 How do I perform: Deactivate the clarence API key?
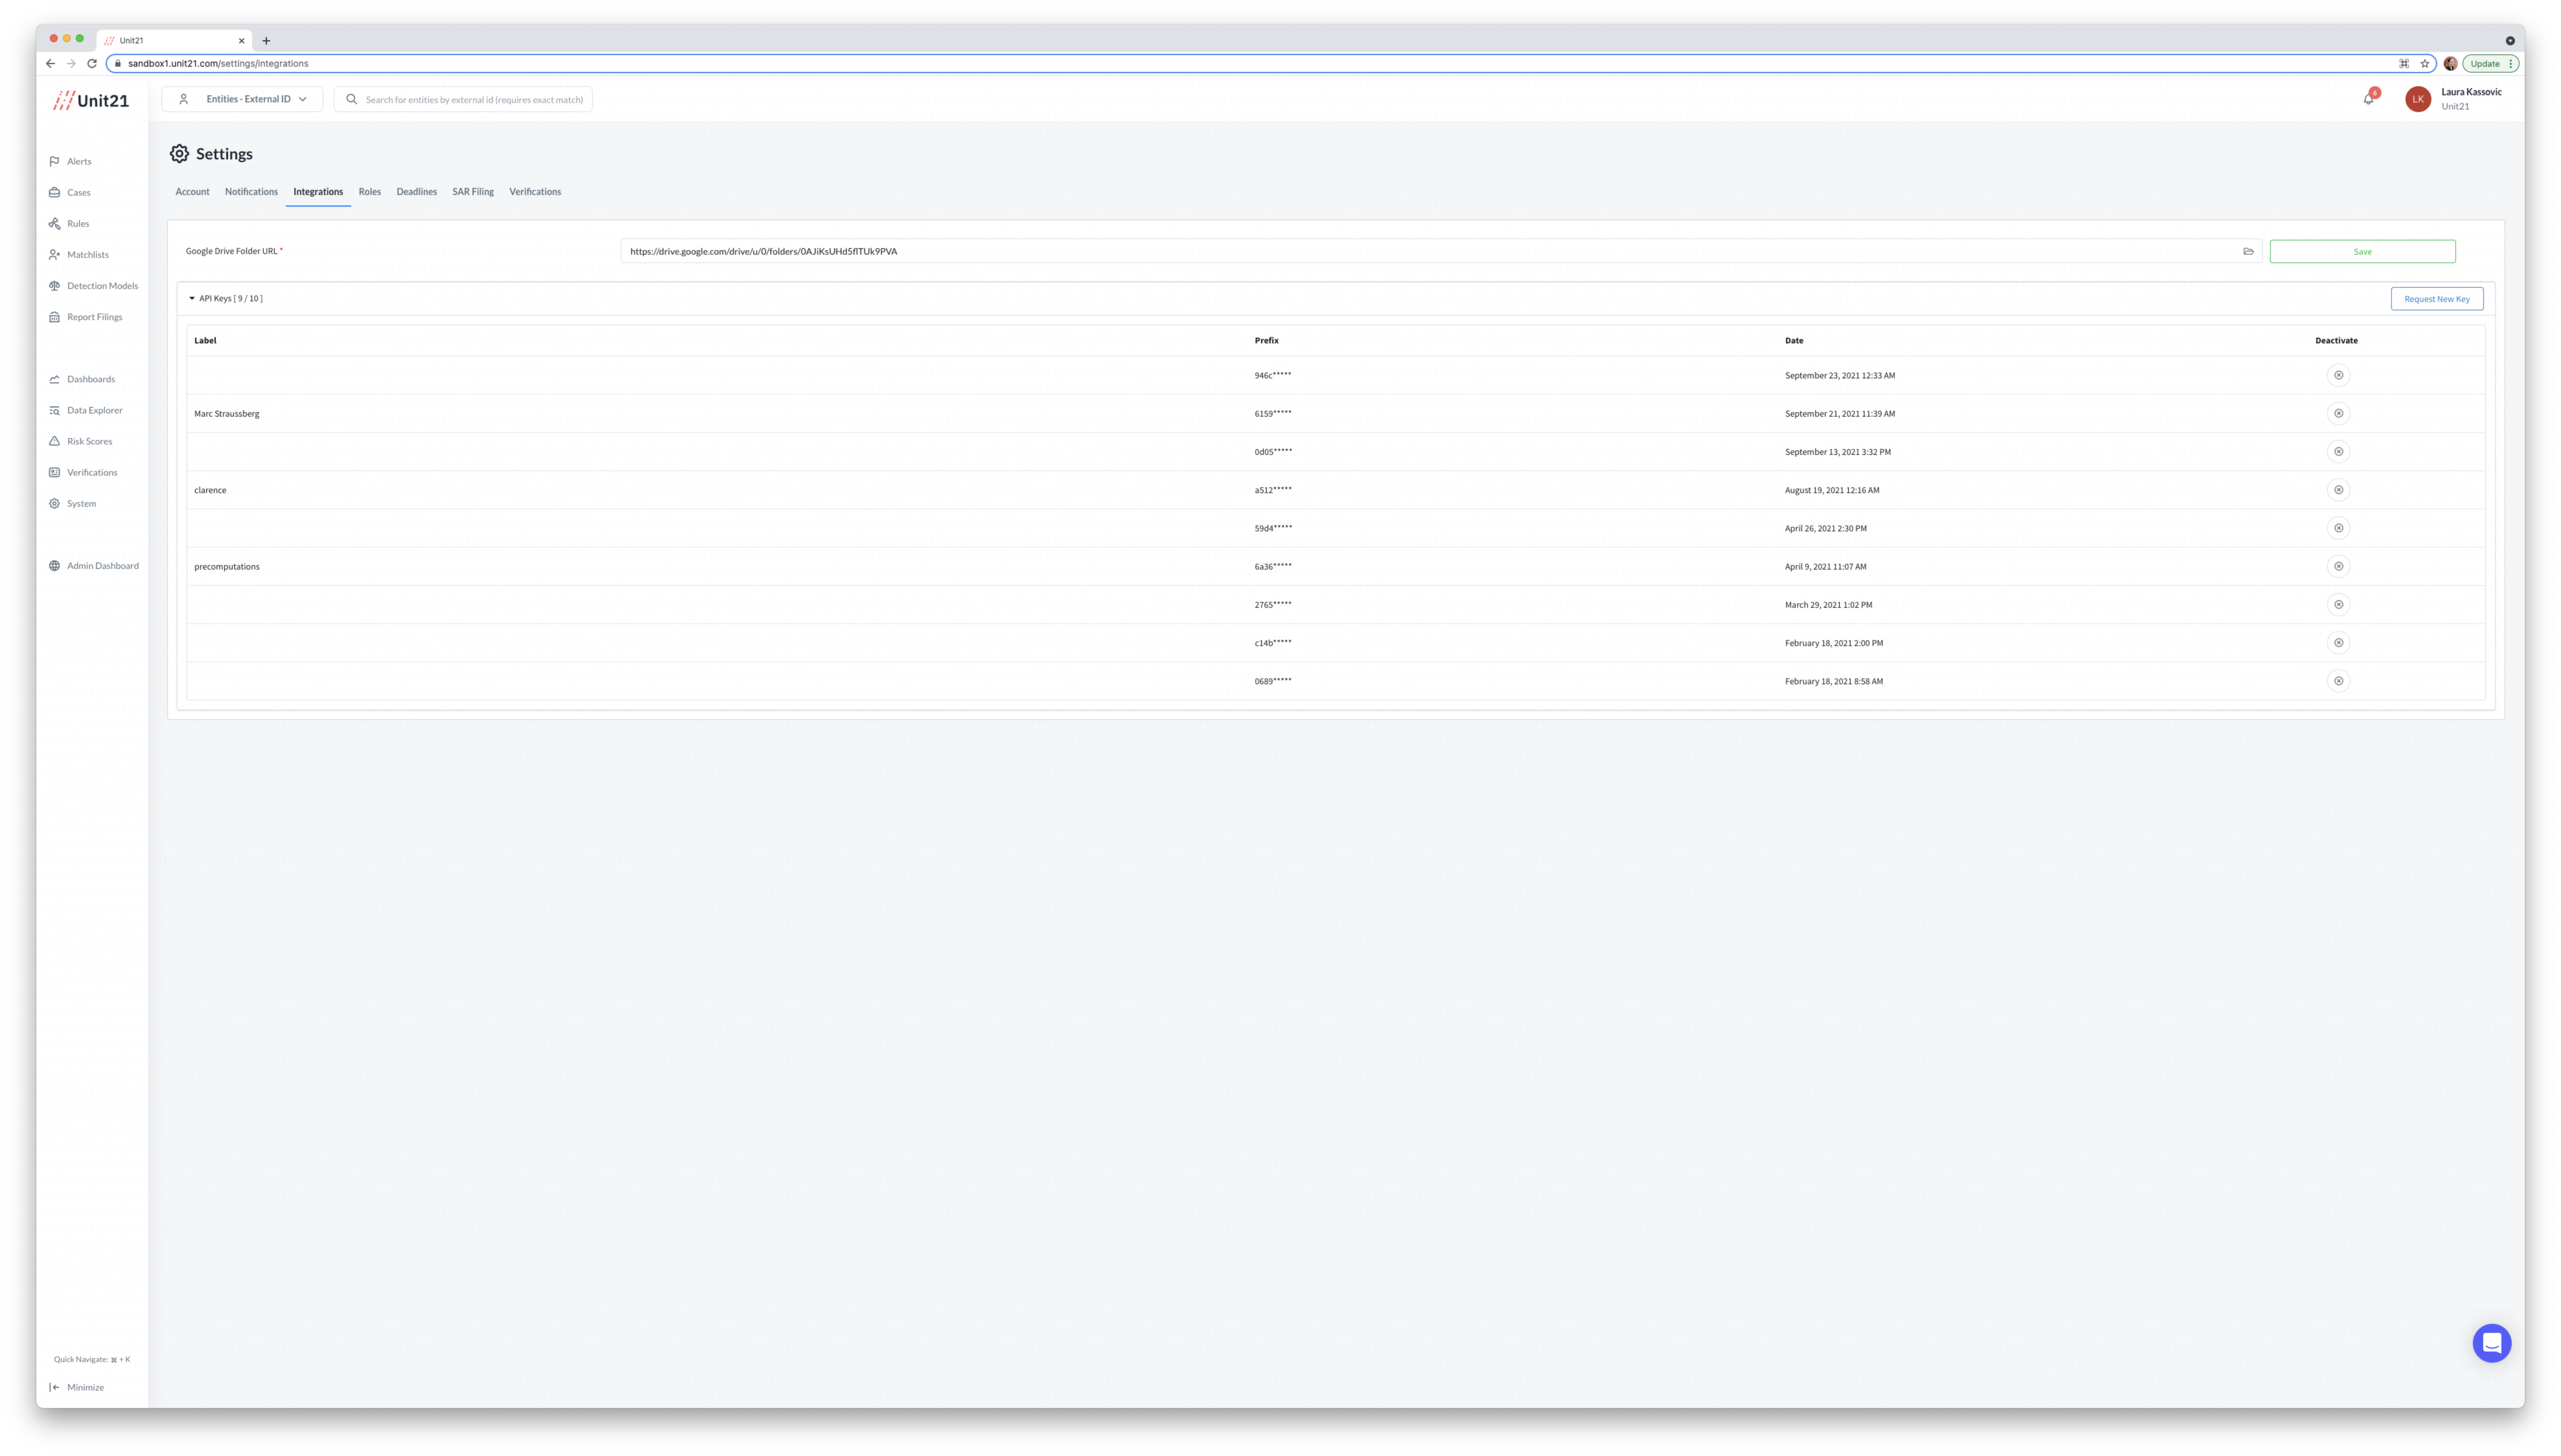click(2338, 490)
